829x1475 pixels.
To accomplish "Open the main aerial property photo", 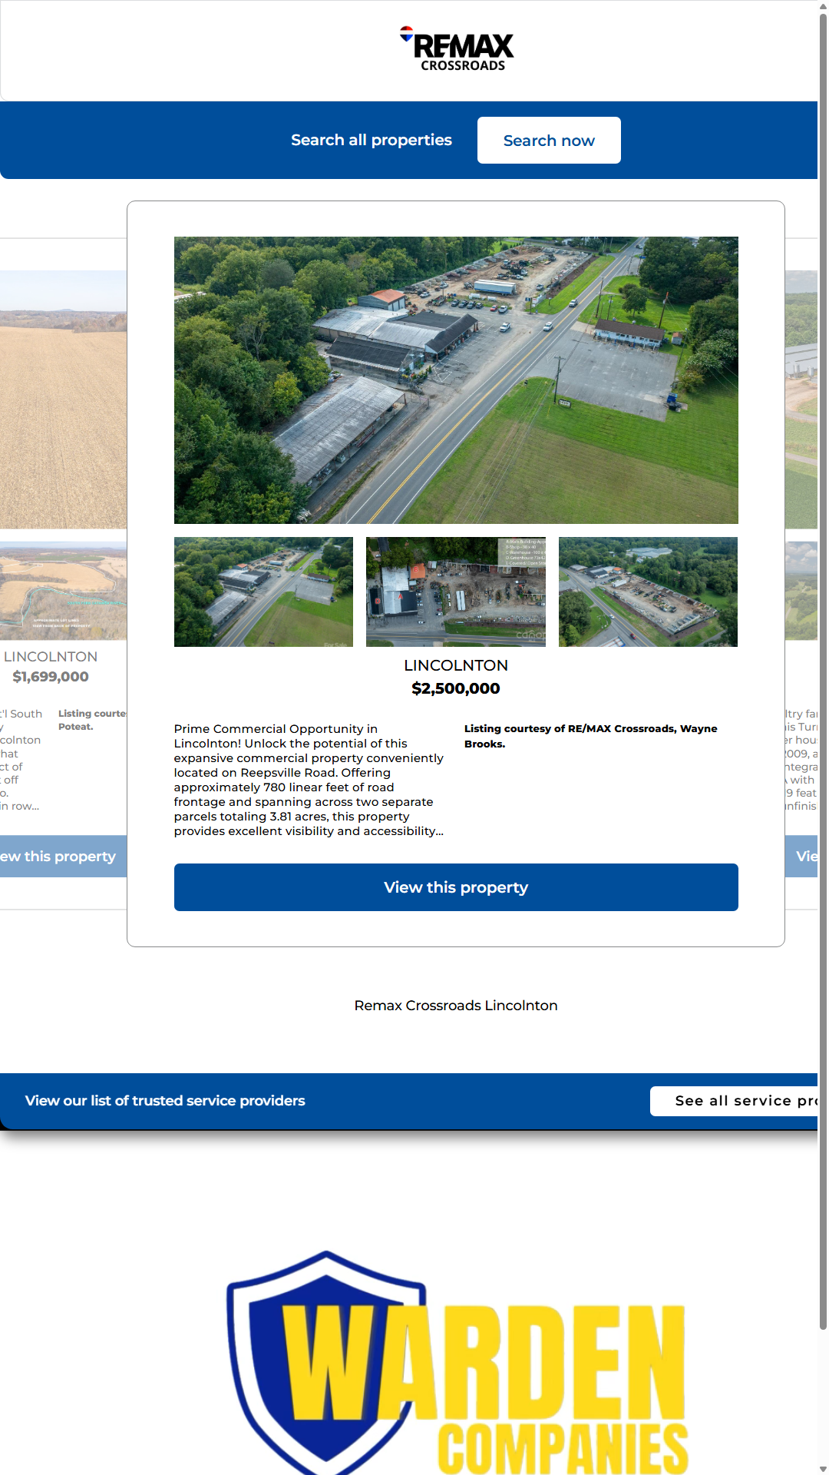I will [x=456, y=380].
